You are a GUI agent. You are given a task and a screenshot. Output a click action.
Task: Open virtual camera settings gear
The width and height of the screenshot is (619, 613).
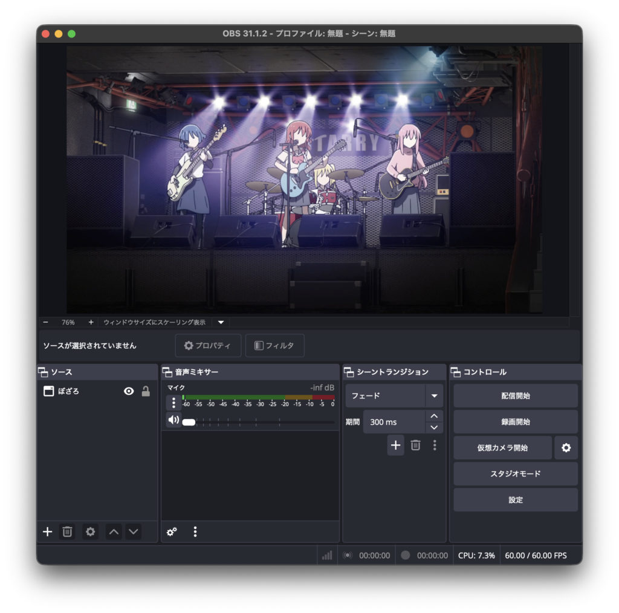566,448
